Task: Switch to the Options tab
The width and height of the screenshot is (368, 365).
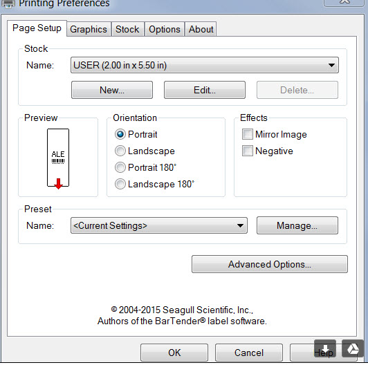Action: coord(165,29)
